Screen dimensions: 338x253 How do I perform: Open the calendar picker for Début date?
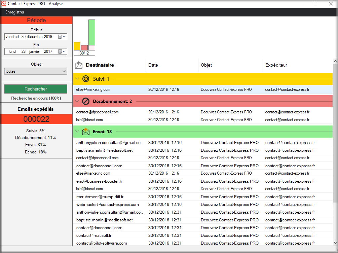click(62, 37)
